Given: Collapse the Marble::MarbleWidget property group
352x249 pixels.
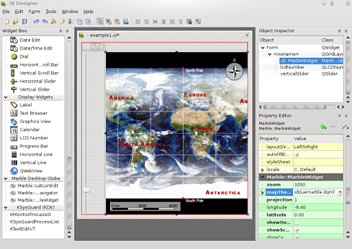Looking at the screenshot, I should 263,177.
